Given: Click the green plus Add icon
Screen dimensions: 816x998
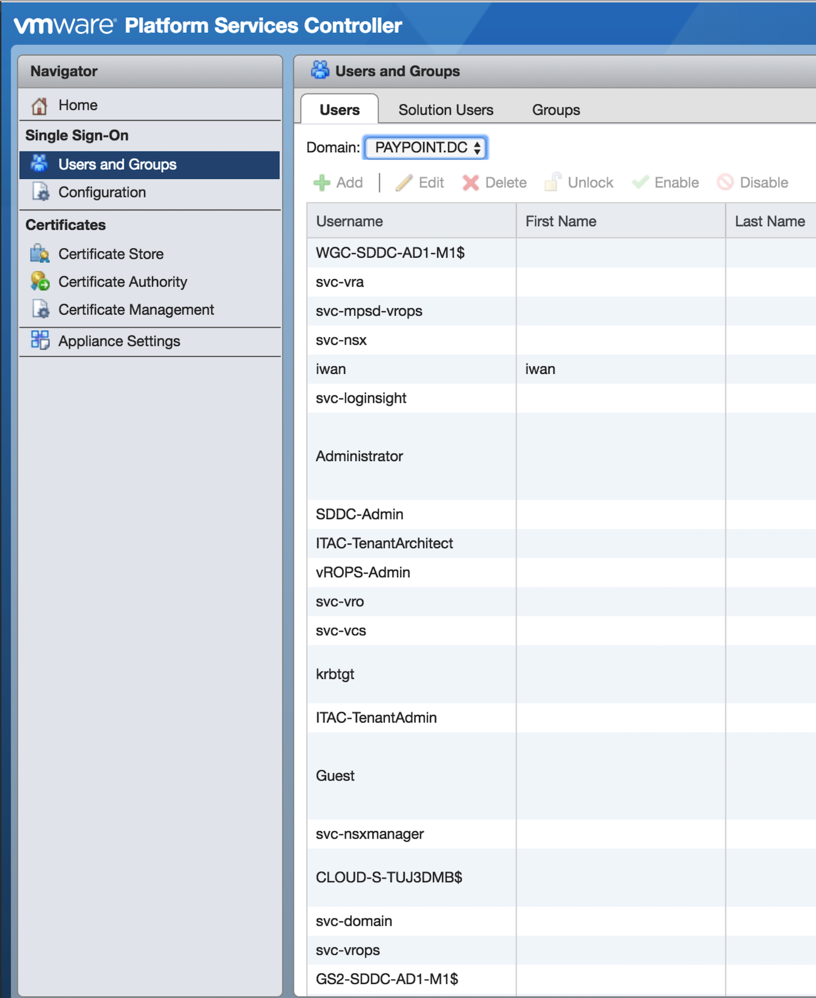Looking at the screenshot, I should 322,183.
